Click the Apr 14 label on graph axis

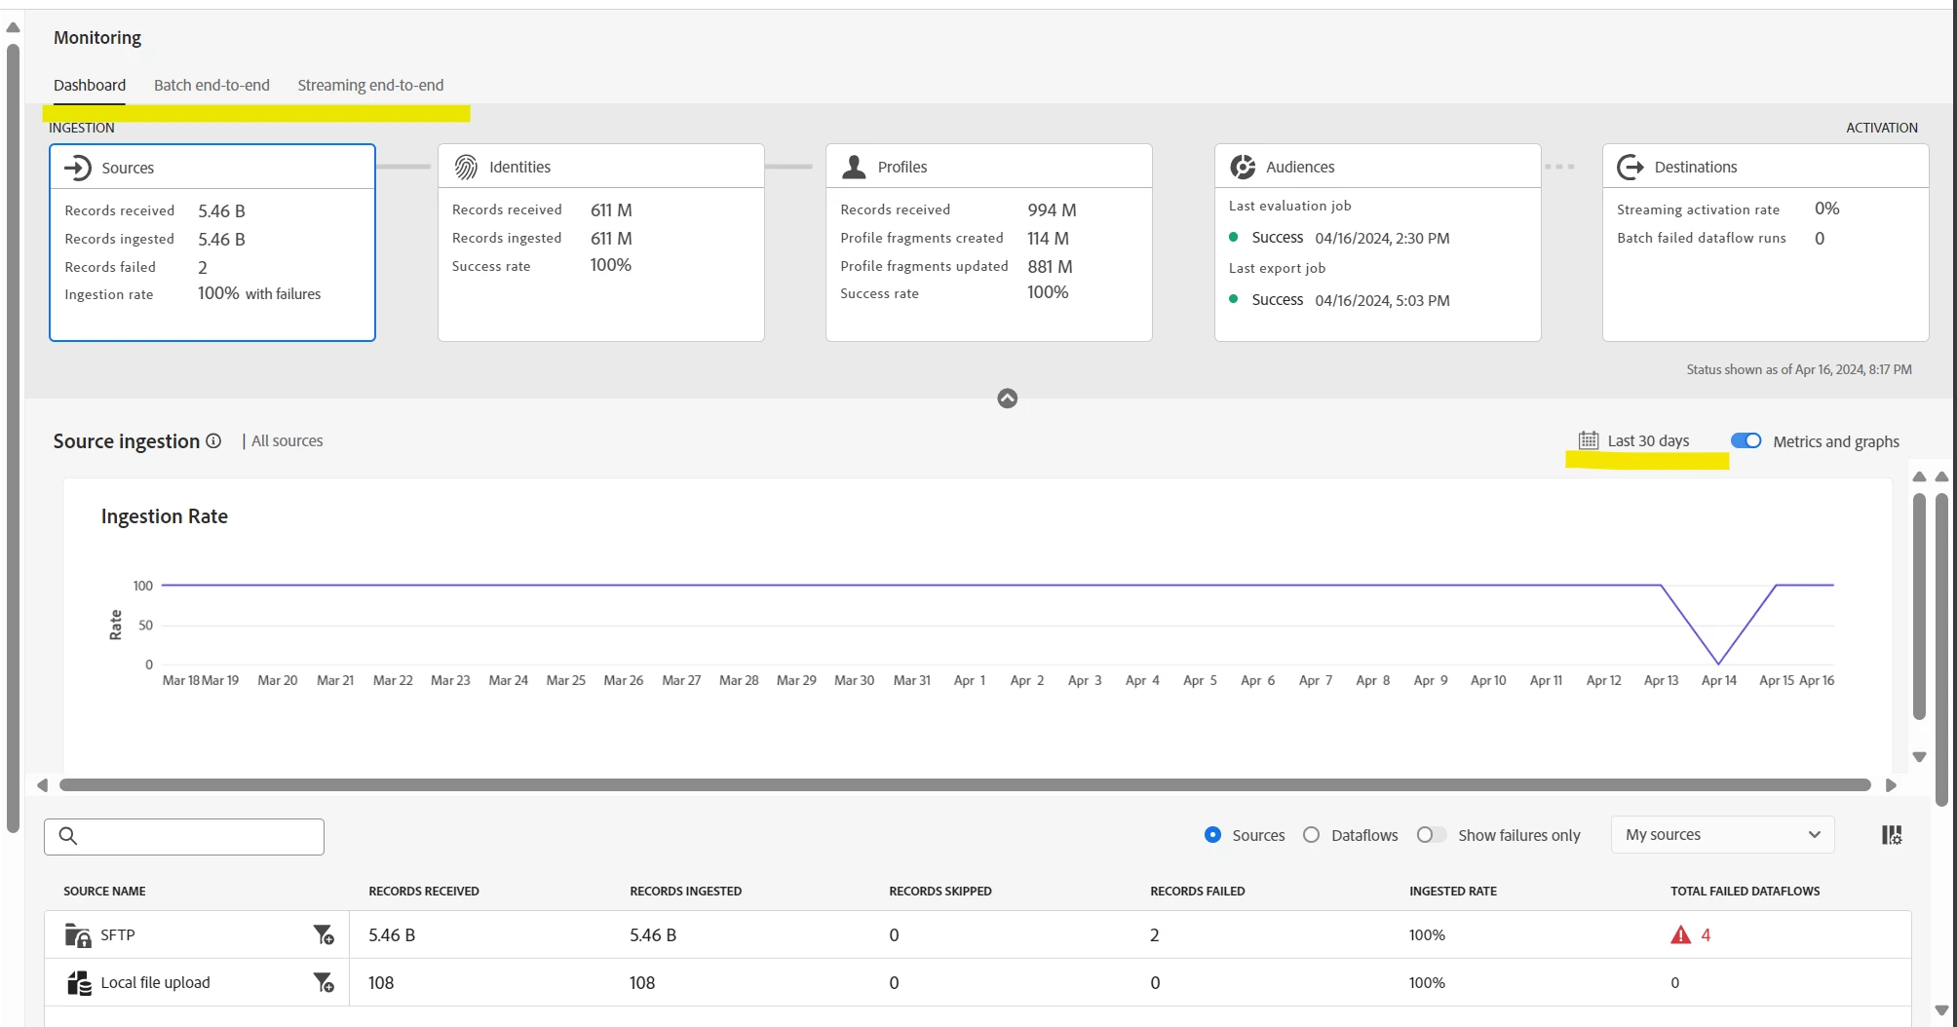click(1719, 680)
